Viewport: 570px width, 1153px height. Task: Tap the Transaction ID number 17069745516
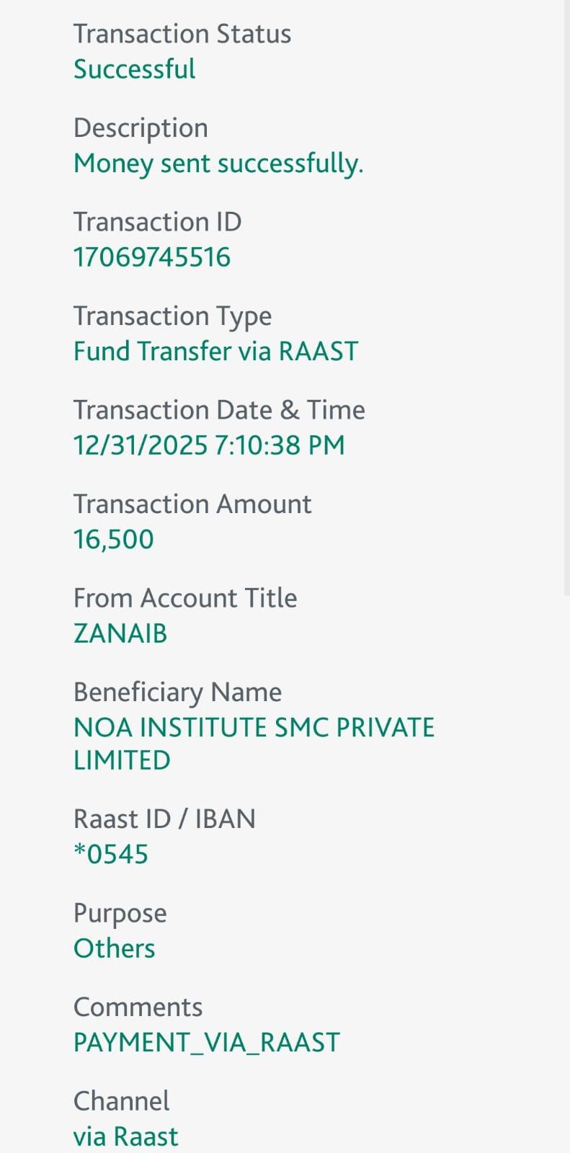152,257
